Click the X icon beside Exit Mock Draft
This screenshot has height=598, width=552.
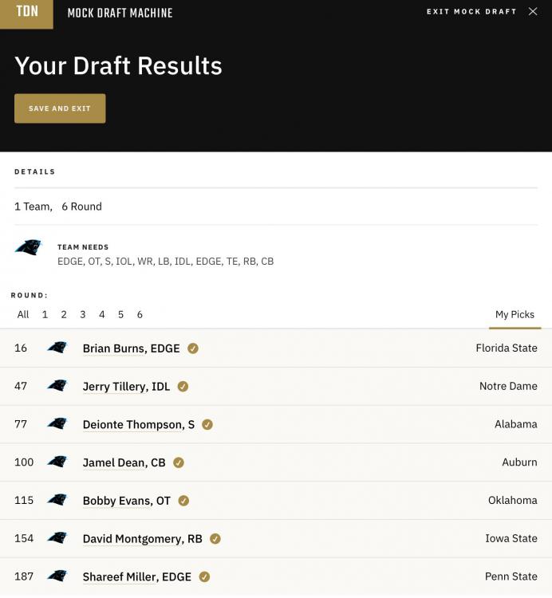[x=533, y=12]
